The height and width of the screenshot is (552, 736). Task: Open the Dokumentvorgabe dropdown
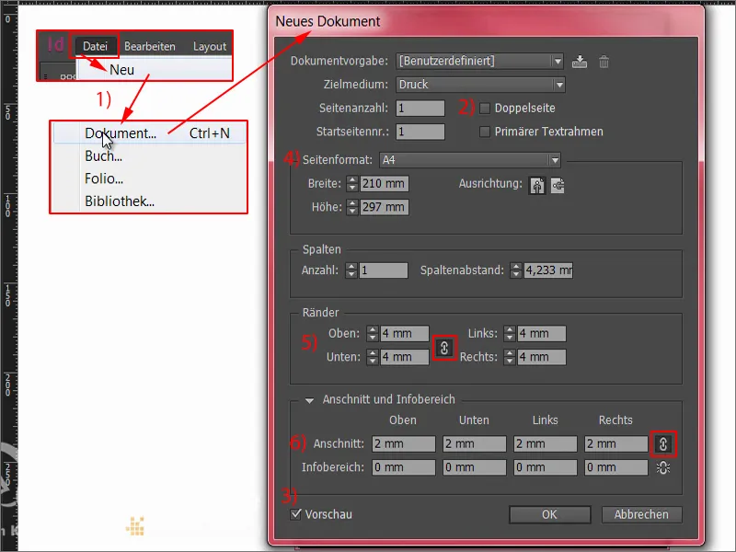(x=479, y=61)
